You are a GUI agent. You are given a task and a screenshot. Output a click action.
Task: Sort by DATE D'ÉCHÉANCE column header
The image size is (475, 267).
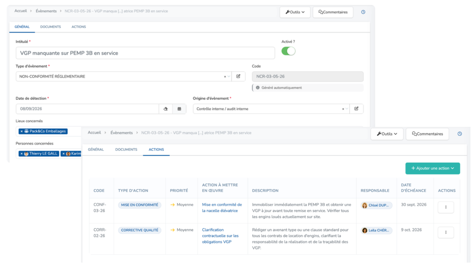point(413,188)
